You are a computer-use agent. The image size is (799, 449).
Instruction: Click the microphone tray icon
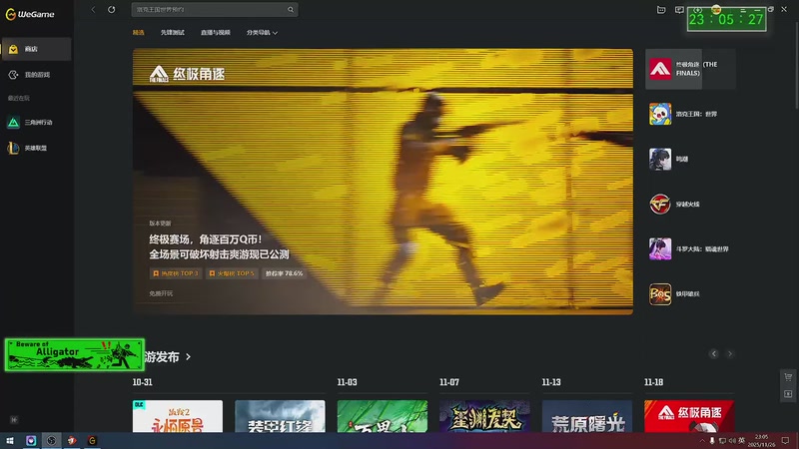point(712,441)
